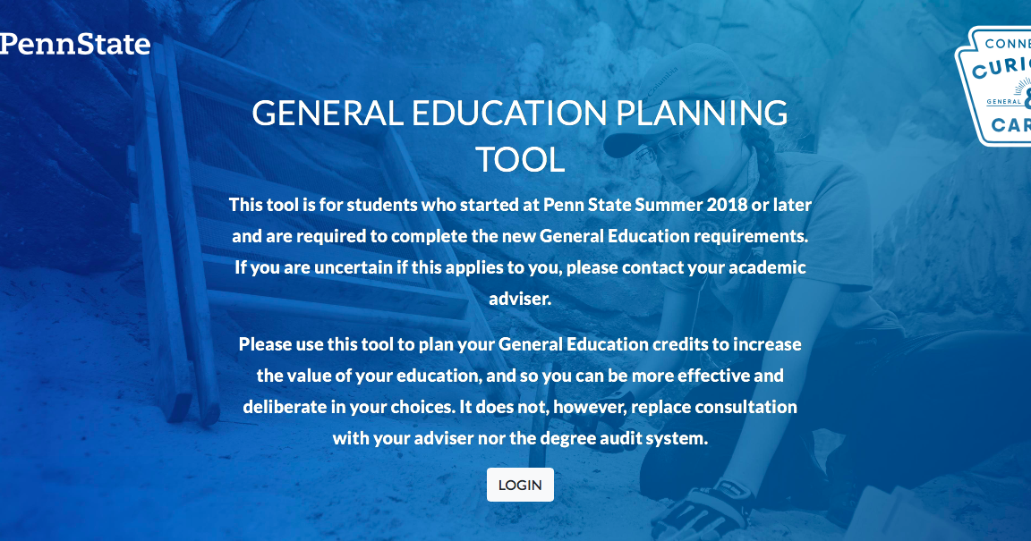Image resolution: width=1031 pixels, height=541 pixels.
Task: Click the paragraph mentioning your academic adviser
Action: [x=520, y=267]
